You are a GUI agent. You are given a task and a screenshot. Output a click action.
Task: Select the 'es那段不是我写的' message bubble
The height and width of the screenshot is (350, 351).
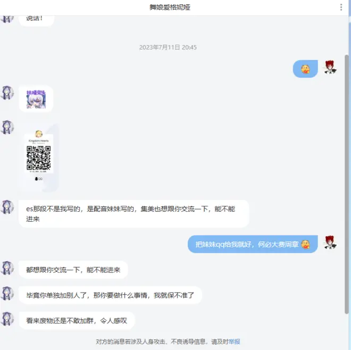pos(133,214)
